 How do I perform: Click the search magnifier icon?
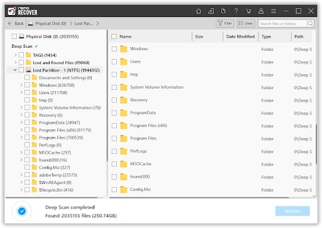coord(311,23)
